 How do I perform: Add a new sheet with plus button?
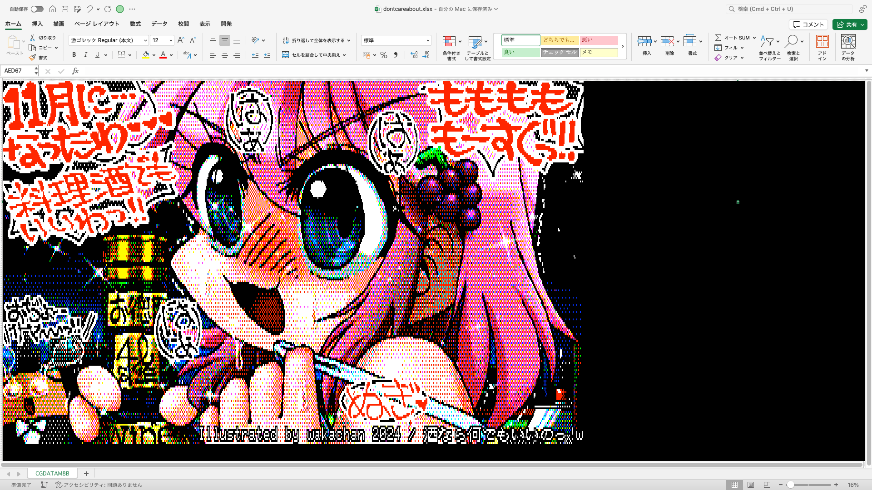coord(86,474)
